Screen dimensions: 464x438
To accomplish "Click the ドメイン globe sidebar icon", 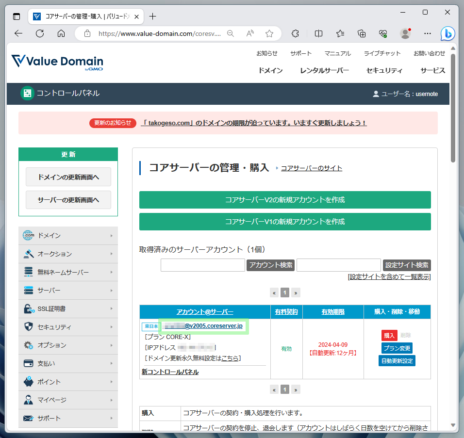I will click(x=29, y=235).
